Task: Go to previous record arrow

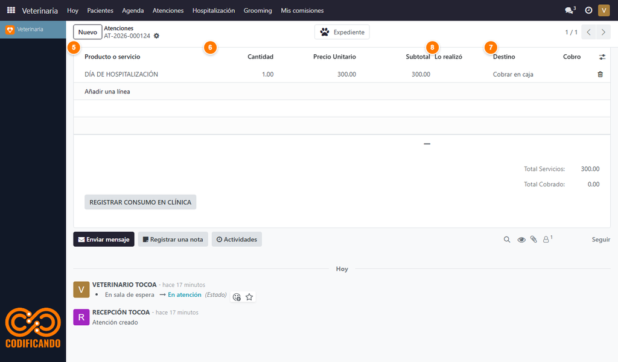Action: point(588,32)
